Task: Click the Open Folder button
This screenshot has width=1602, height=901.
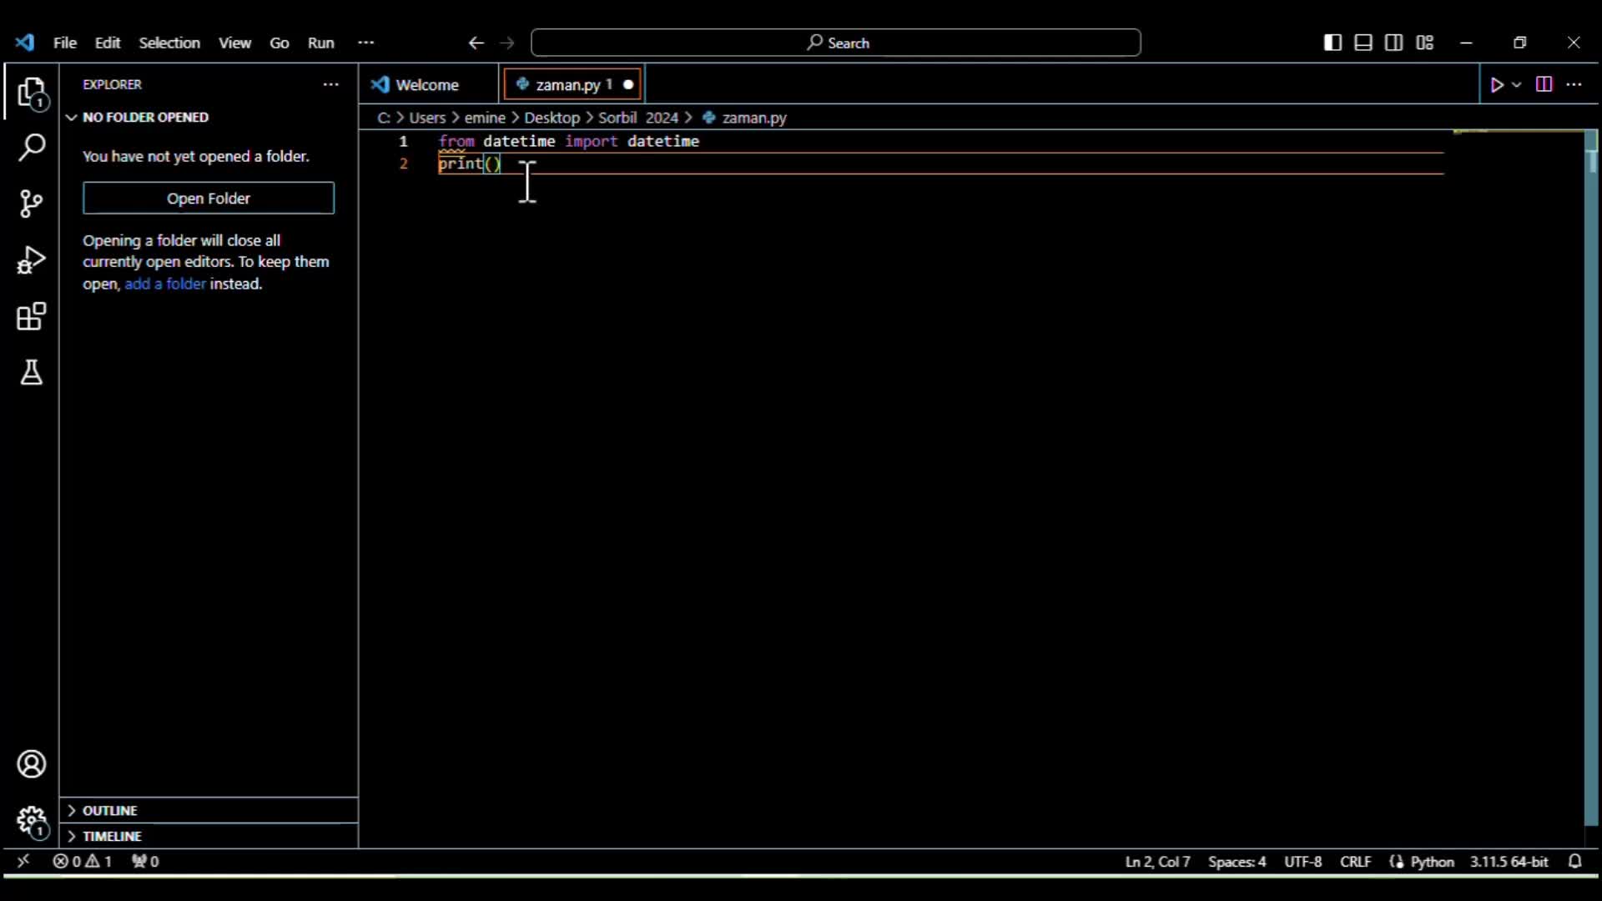Action: tap(209, 199)
